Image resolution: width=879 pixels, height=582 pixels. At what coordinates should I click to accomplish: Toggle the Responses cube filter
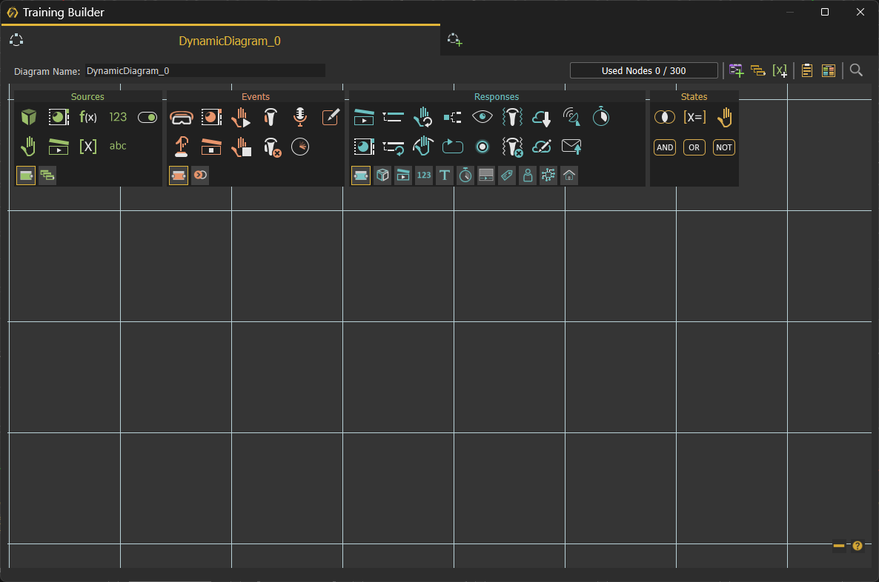pyautogui.click(x=382, y=175)
